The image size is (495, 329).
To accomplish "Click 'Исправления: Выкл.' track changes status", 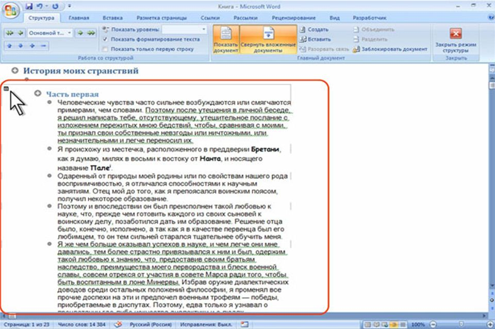I will [206, 324].
